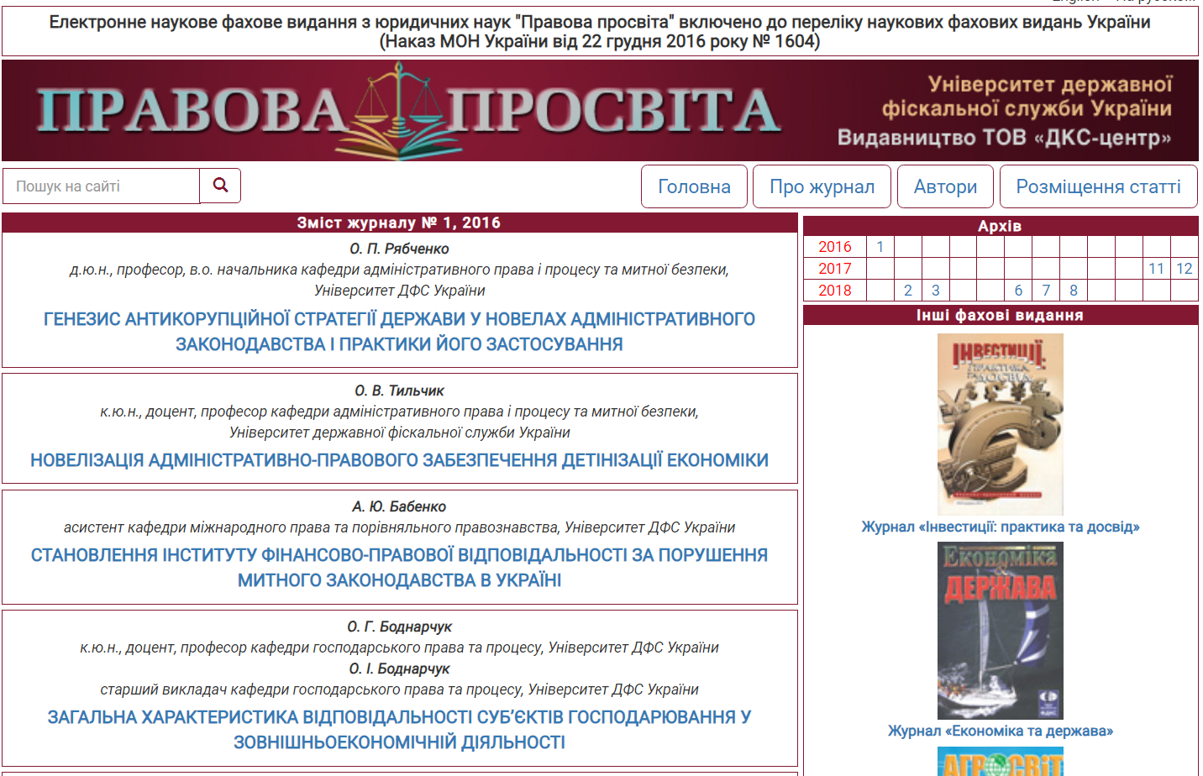Image resolution: width=1203 pixels, height=776 pixels.
Task: Open article СТАНОВЛЕННЯ ІНСТИТУТУ ФІНАНСОВО-ПРАВОВОЇ ВІДПОВІДАЛЬНОСТІ
Action: tap(399, 568)
